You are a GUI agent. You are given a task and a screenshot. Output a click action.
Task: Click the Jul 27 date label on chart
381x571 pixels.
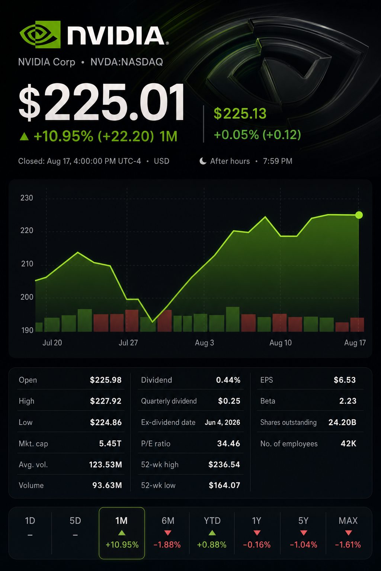pos(128,343)
